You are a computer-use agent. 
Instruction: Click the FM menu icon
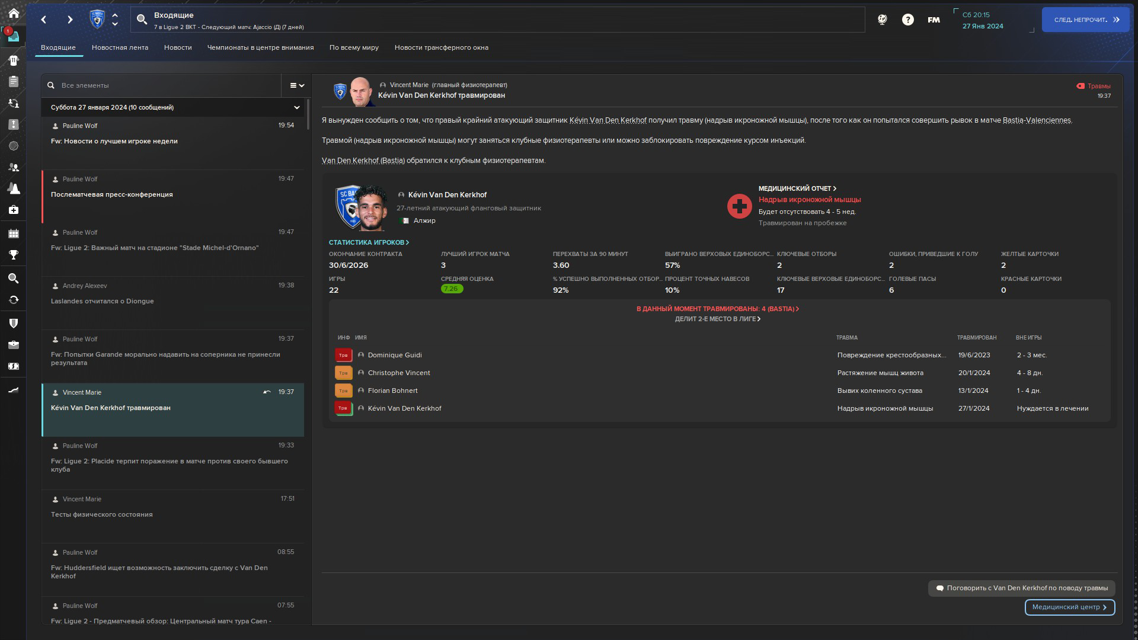[934, 20]
